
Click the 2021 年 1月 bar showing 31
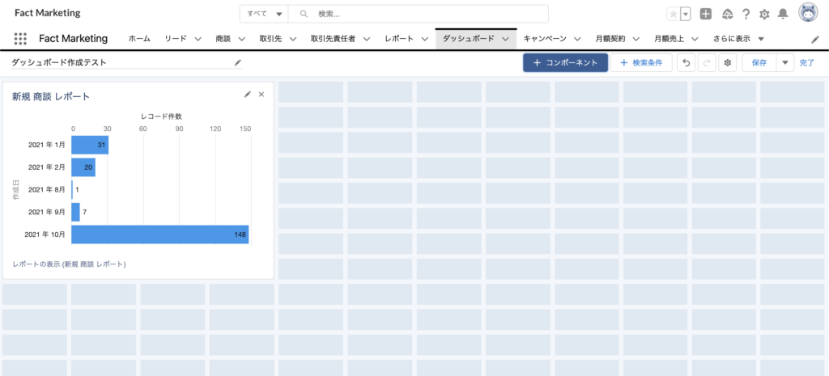[x=90, y=145]
